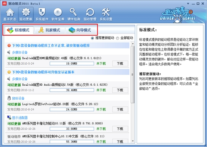Viewport: 207px width, 147px height.
Task: Click the mouse icon next to 鼠标设备
Action: 9,98
